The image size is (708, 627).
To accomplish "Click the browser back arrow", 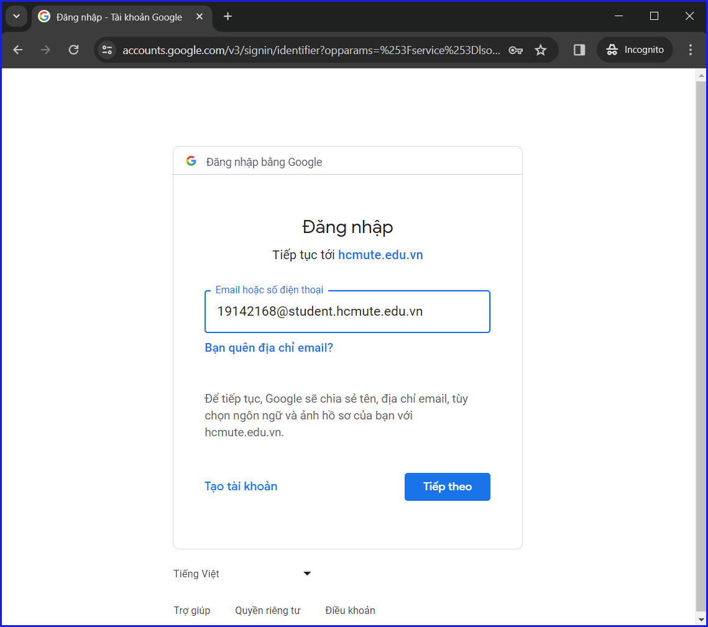I will (18, 50).
